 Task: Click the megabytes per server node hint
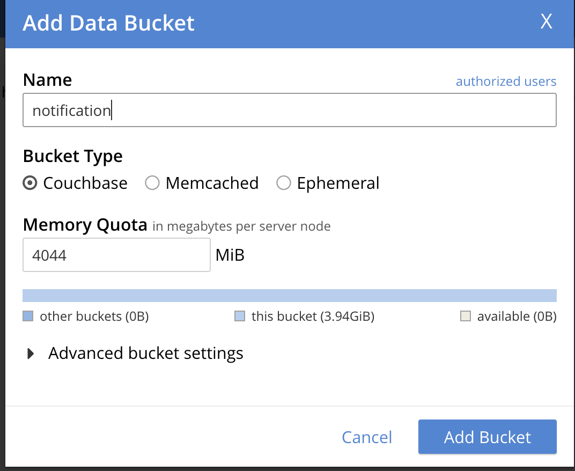point(241,226)
